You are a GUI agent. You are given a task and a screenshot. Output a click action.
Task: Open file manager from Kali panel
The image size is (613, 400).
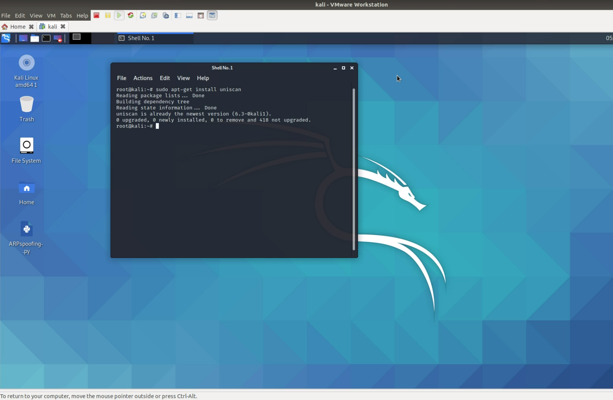[x=35, y=38]
